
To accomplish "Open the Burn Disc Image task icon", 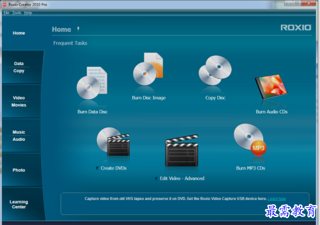I will click(x=148, y=69).
